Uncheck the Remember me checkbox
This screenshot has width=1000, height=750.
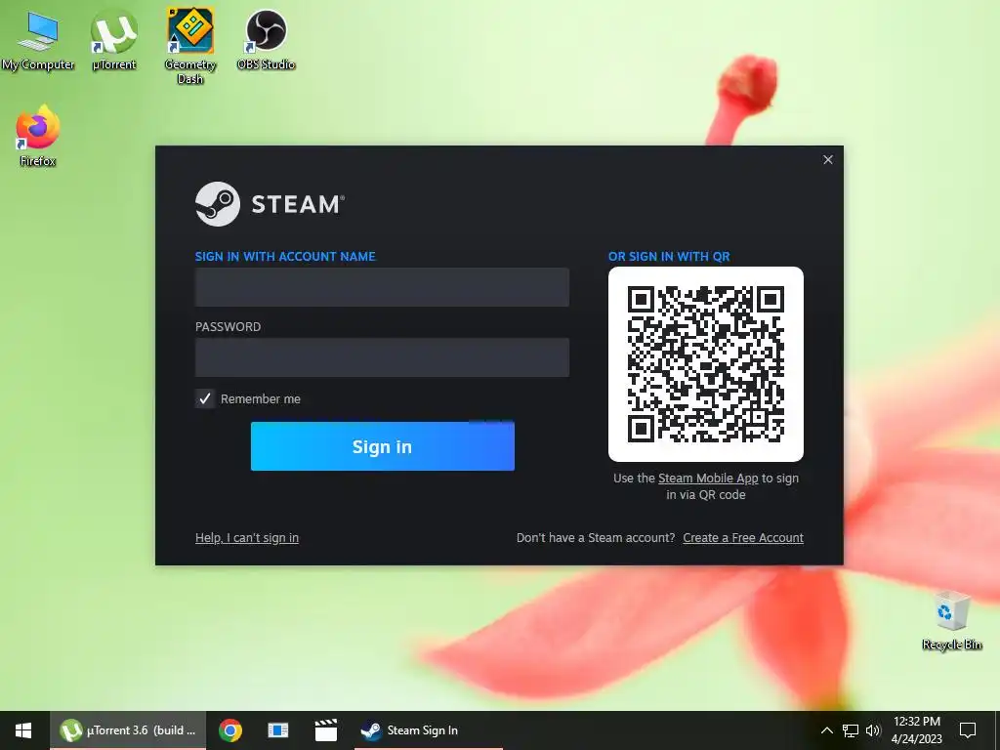coord(205,398)
